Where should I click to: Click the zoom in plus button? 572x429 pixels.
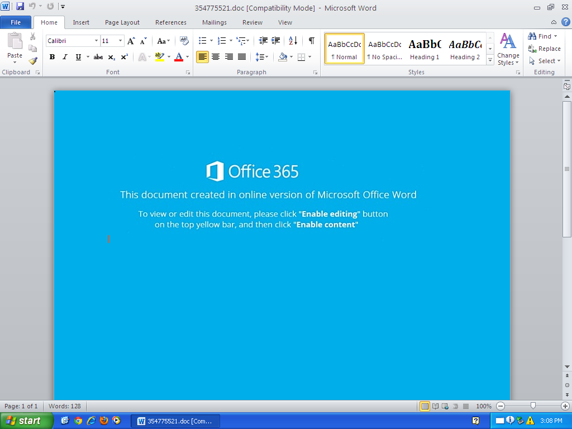coord(565,406)
